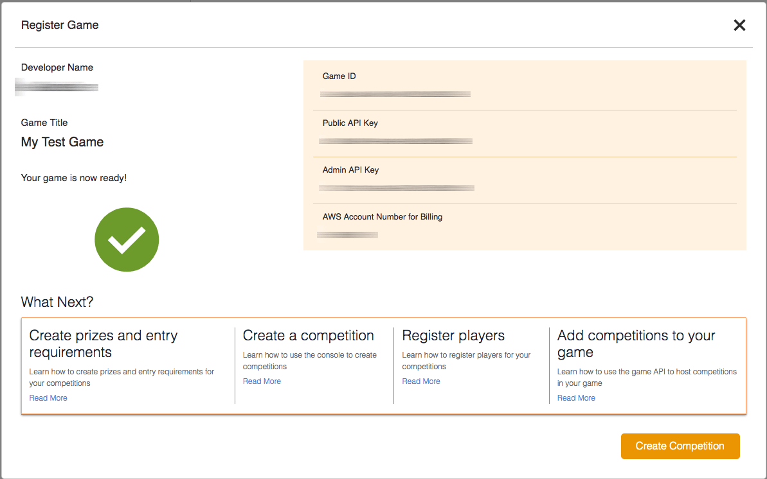Select the AWS Account Number for Billing value
Screen dimensions: 767x479
click(347, 234)
